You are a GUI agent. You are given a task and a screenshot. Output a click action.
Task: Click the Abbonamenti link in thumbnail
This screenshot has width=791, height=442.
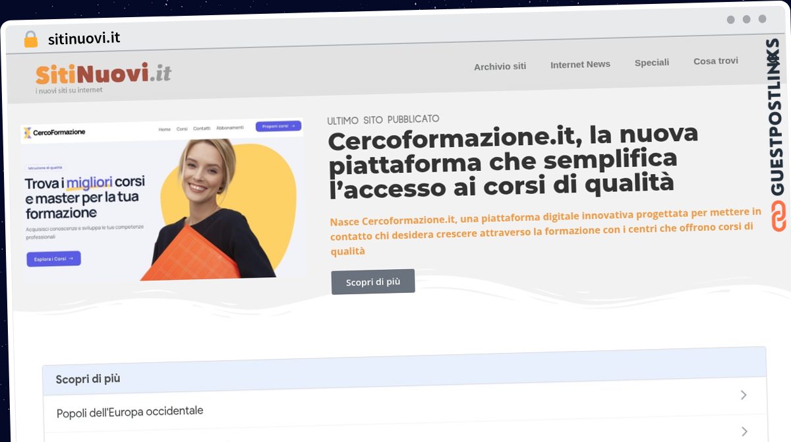coord(230,128)
